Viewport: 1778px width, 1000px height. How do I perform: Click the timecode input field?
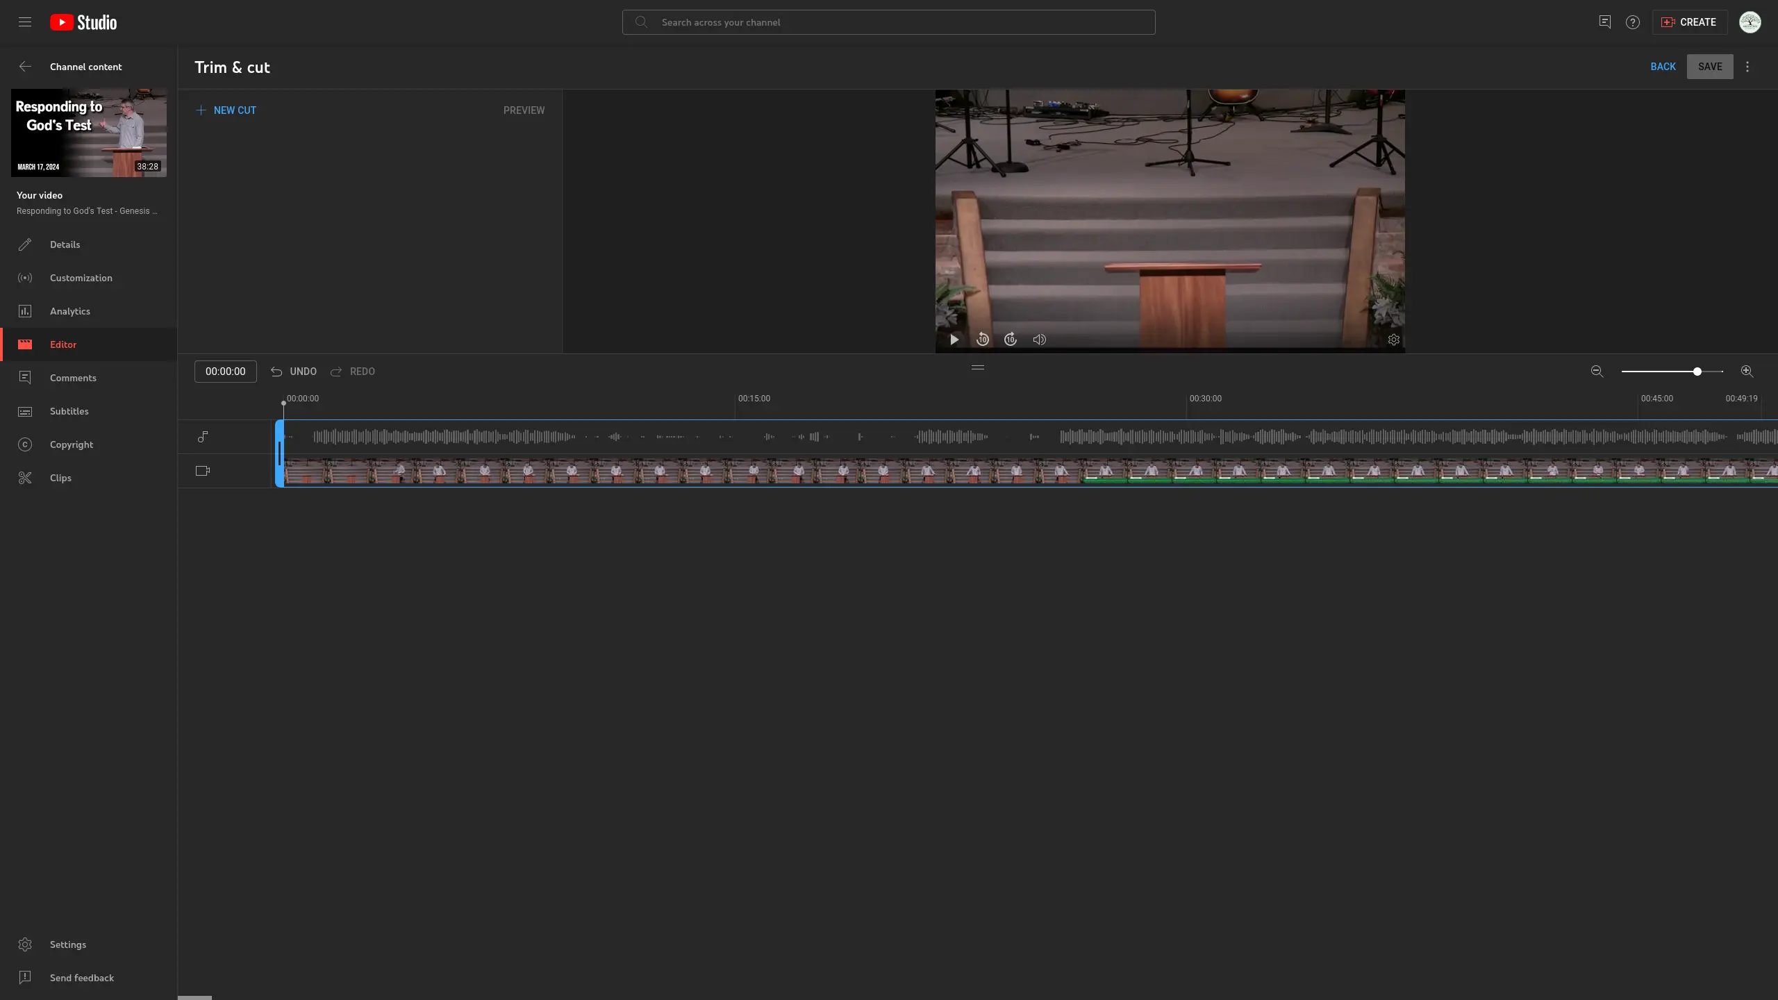click(x=225, y=372)
